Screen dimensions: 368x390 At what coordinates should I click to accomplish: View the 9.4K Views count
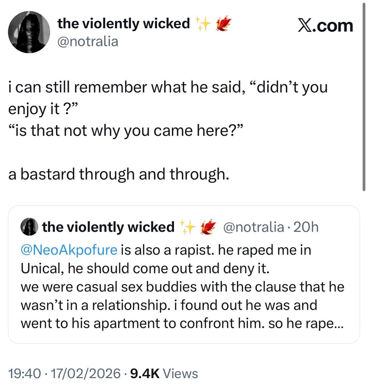[164, 373]
